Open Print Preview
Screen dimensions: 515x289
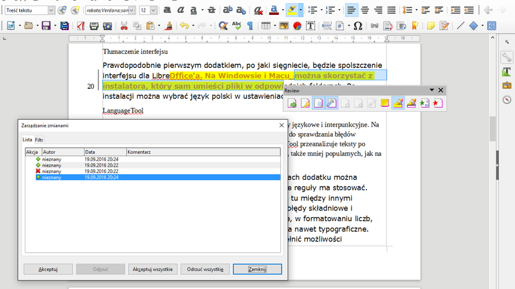coord(108,25)
